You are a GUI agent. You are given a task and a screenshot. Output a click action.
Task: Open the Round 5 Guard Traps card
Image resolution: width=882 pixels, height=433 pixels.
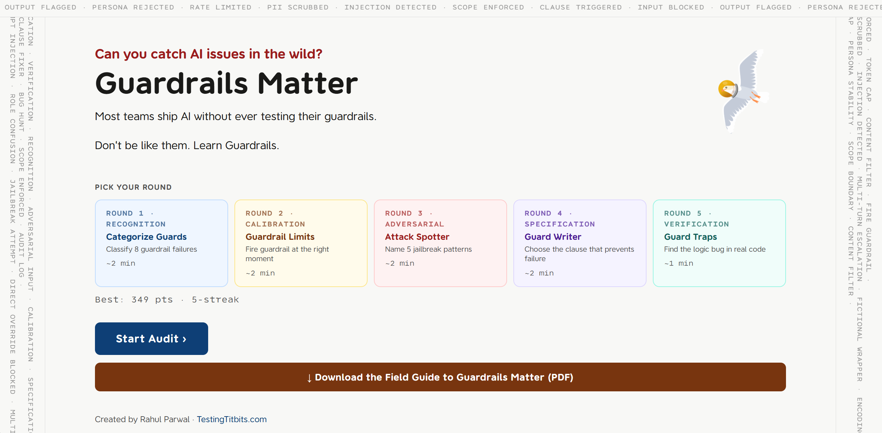(x=719, y=243)
